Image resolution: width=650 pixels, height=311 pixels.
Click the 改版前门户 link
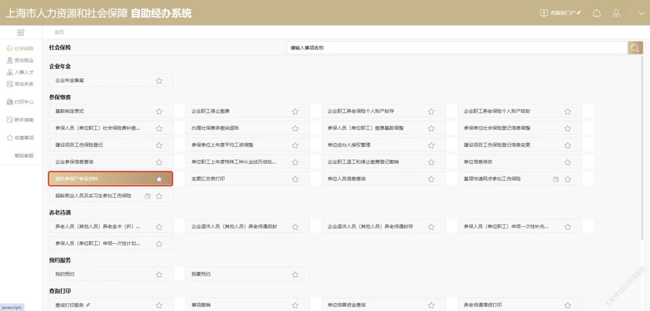tap(560, 13)
